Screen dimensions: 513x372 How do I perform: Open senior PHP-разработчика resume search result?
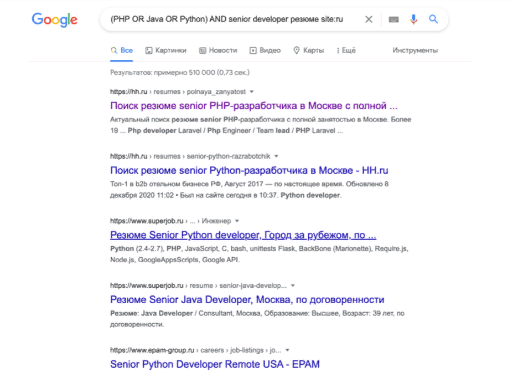tap(253, 105)
